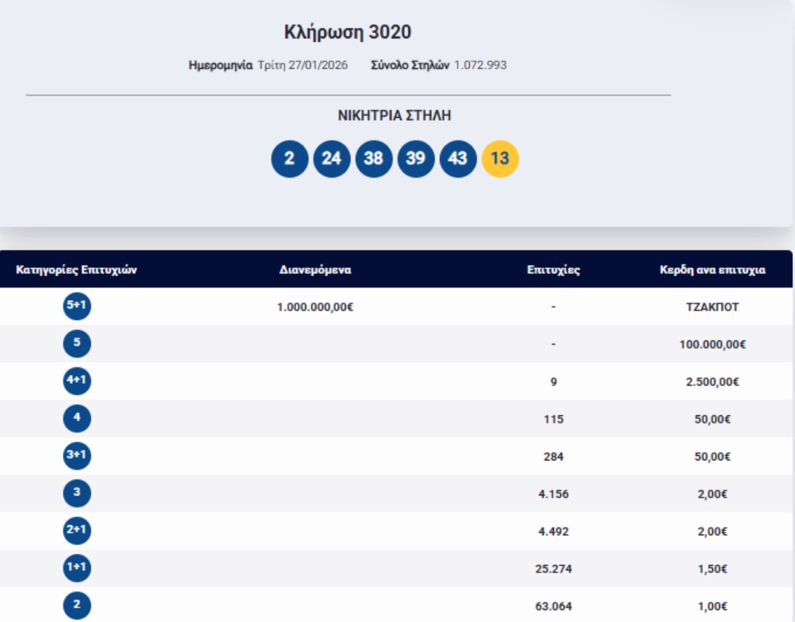Click the Διανεμόμενα column header
Viewport: 795px width, 622px height.
pos(315,270)
